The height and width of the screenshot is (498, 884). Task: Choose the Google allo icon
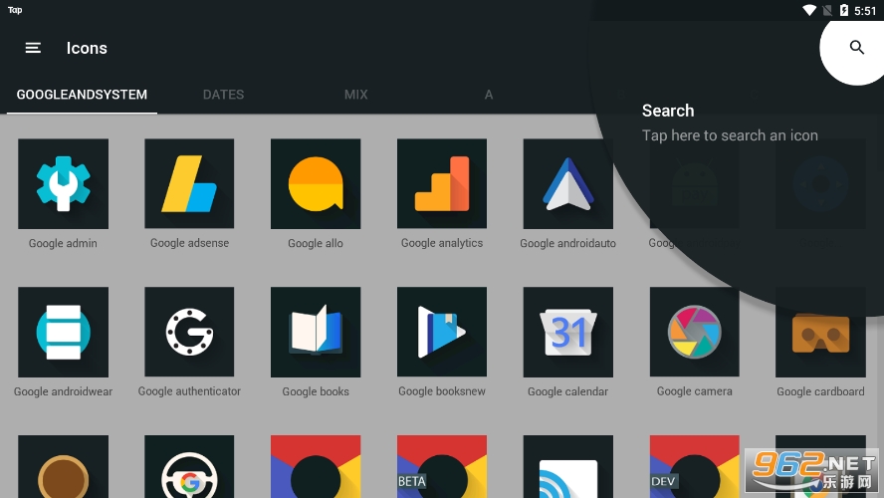[316, 184]
